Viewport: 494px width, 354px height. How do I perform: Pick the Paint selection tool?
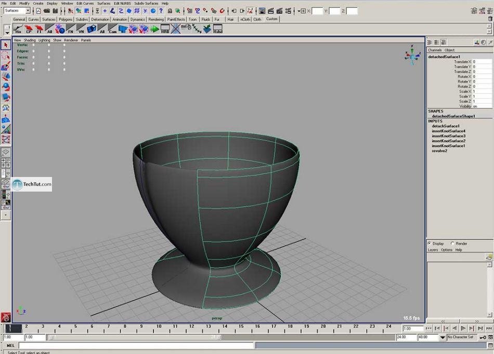tap(6, 66)
